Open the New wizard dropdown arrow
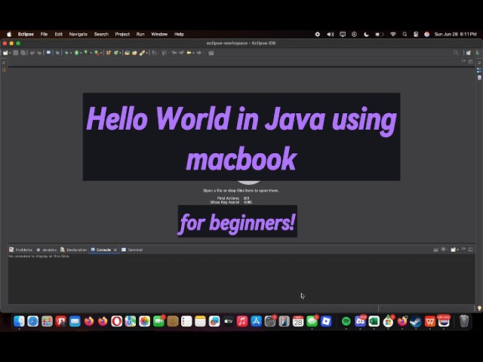 pos(10,53)
